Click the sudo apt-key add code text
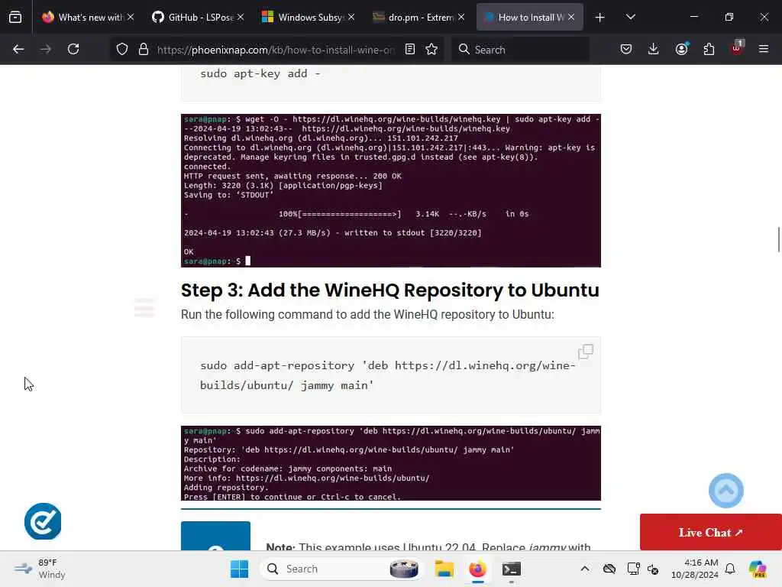 click(260, 74)
